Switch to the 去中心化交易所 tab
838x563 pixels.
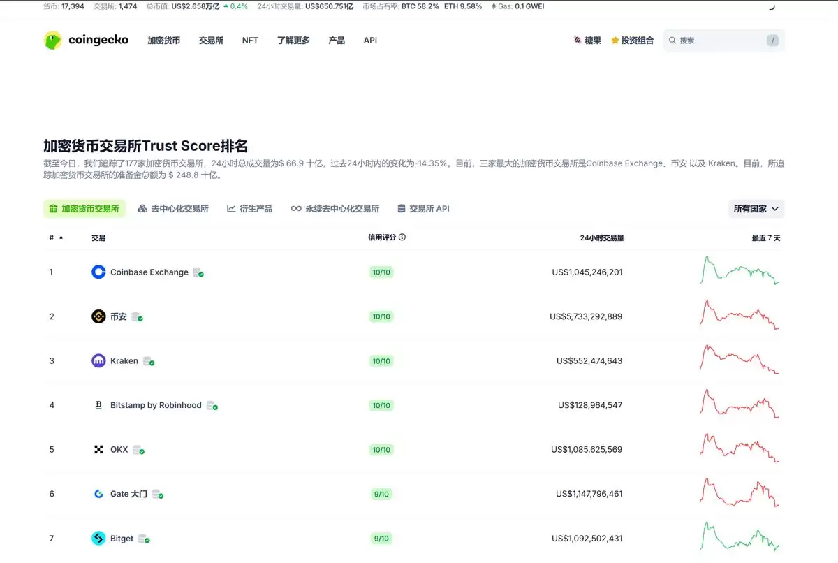(173, 209)
